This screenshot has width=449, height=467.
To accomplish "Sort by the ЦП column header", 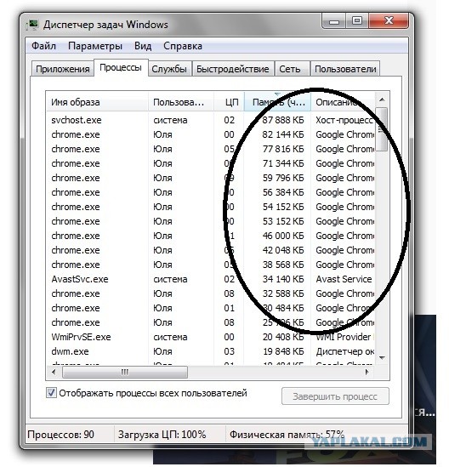I will (229, 102).
